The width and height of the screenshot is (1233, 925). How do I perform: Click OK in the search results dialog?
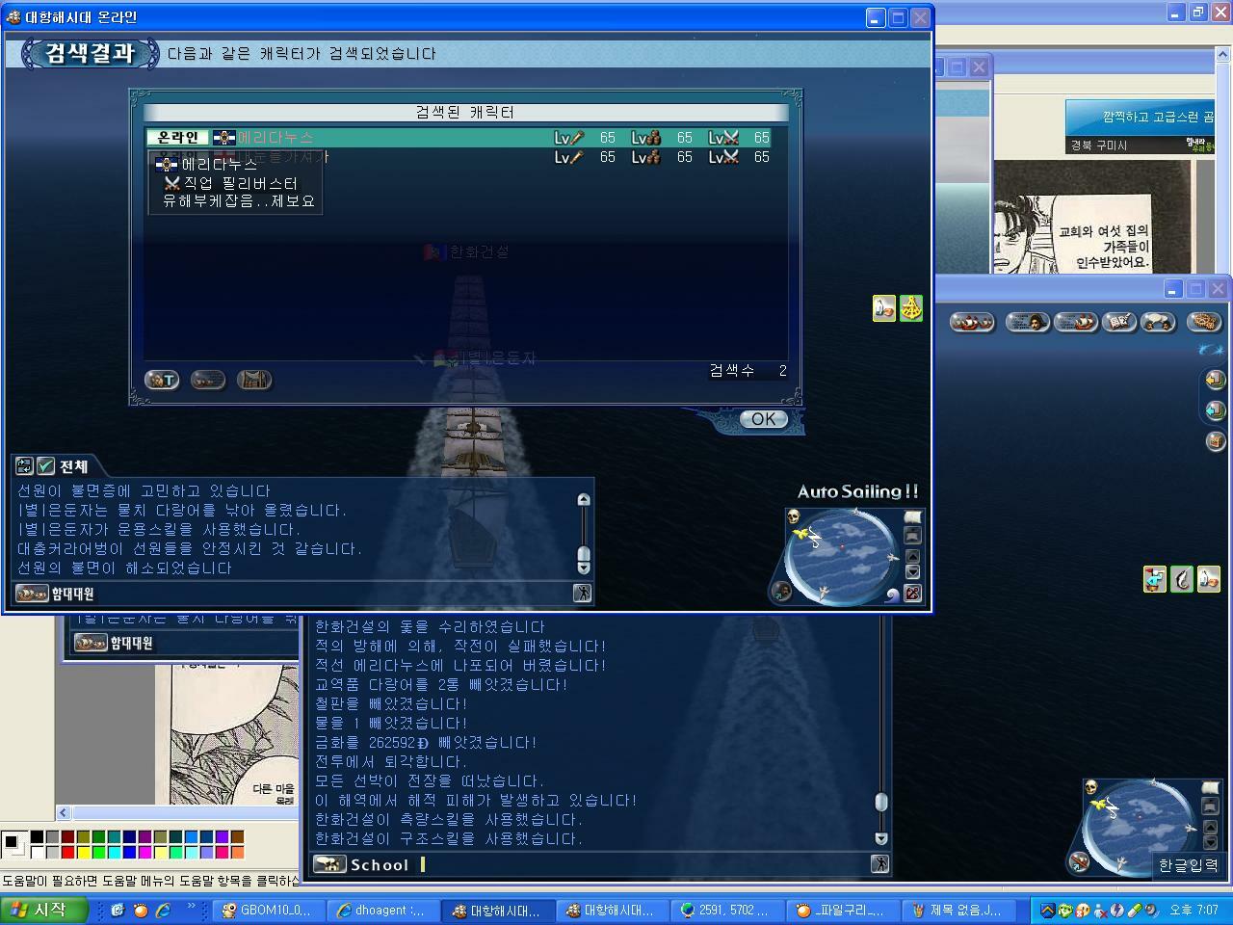click(x=763, y=419)
